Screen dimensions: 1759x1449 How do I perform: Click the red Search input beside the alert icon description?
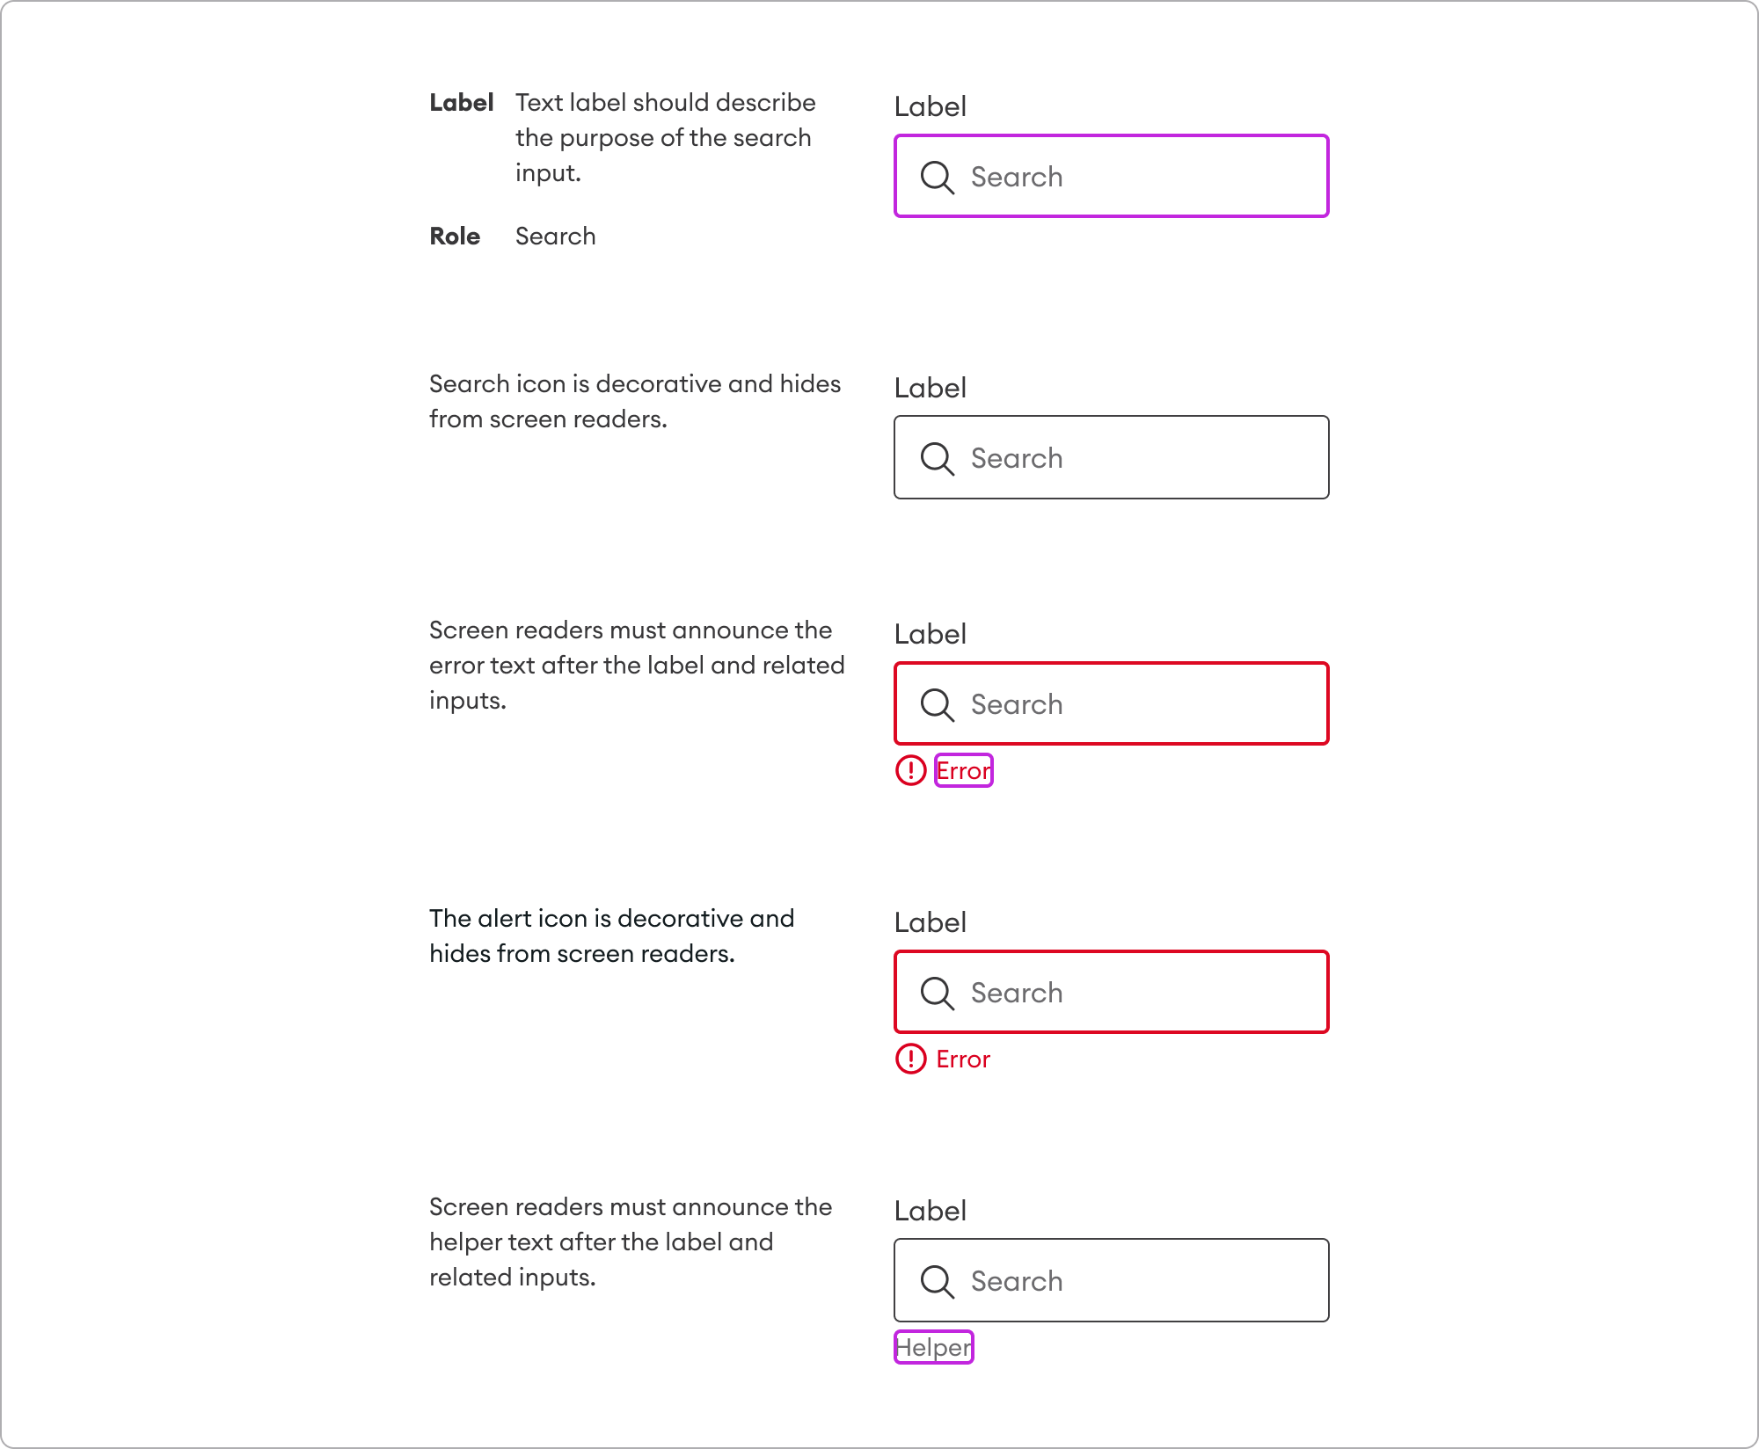[x=1112, y=992]
